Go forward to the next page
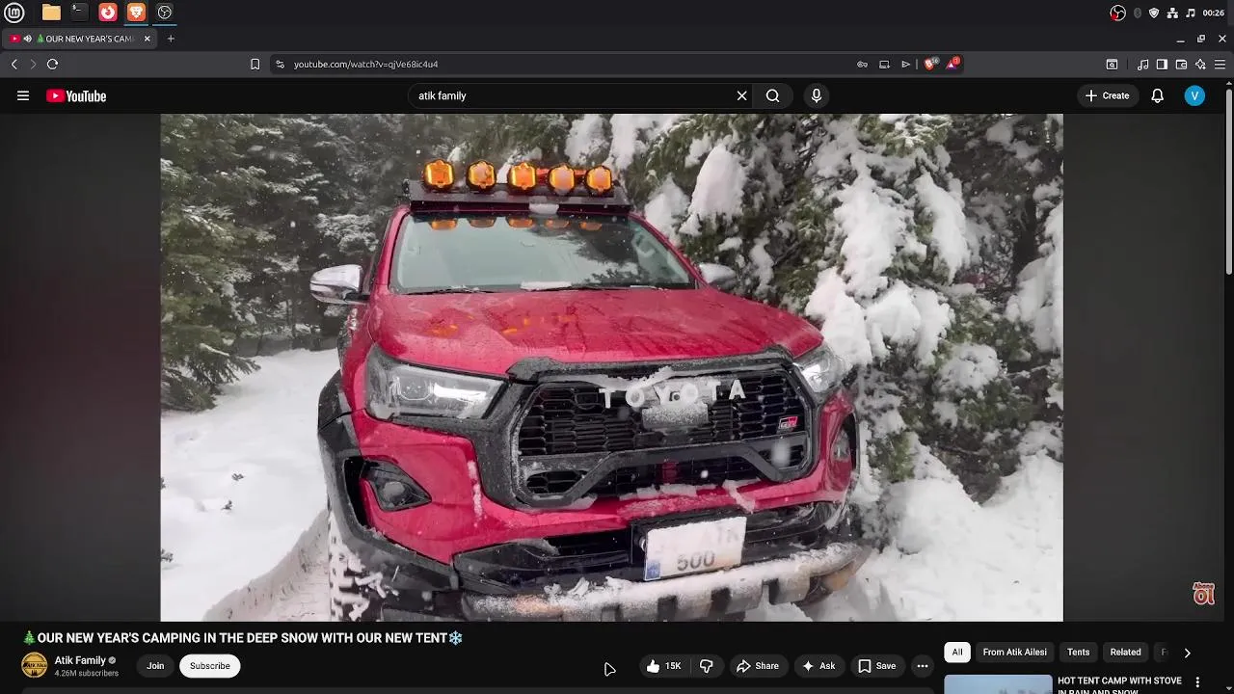 pyautogui.click(x=33, y=64)
